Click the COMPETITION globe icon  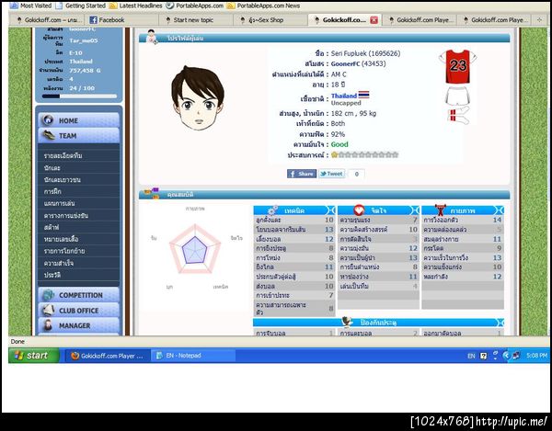coord(48,295)
